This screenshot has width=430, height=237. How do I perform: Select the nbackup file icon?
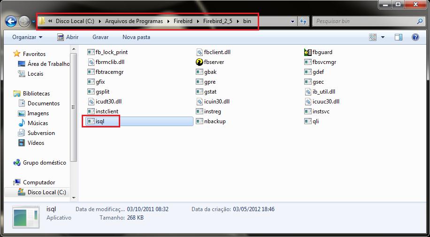(200, 121)
